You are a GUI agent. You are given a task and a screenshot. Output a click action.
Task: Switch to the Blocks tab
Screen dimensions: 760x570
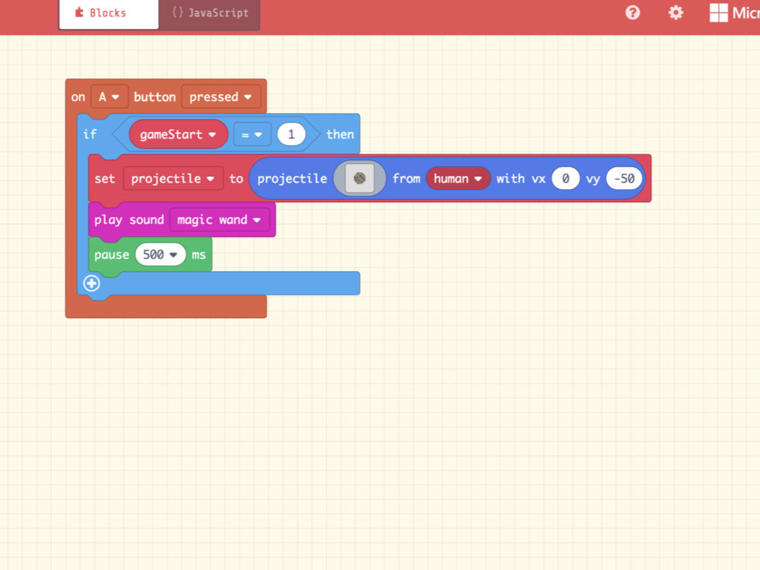pyautogui.click(x=108, y=13)
